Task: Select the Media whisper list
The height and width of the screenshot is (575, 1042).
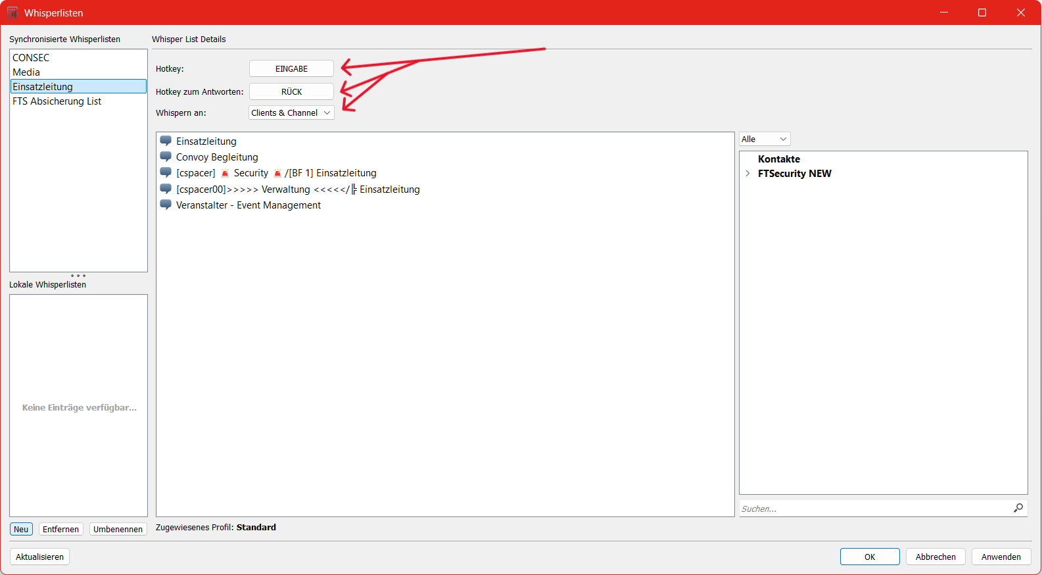Action: coord(26,72)
